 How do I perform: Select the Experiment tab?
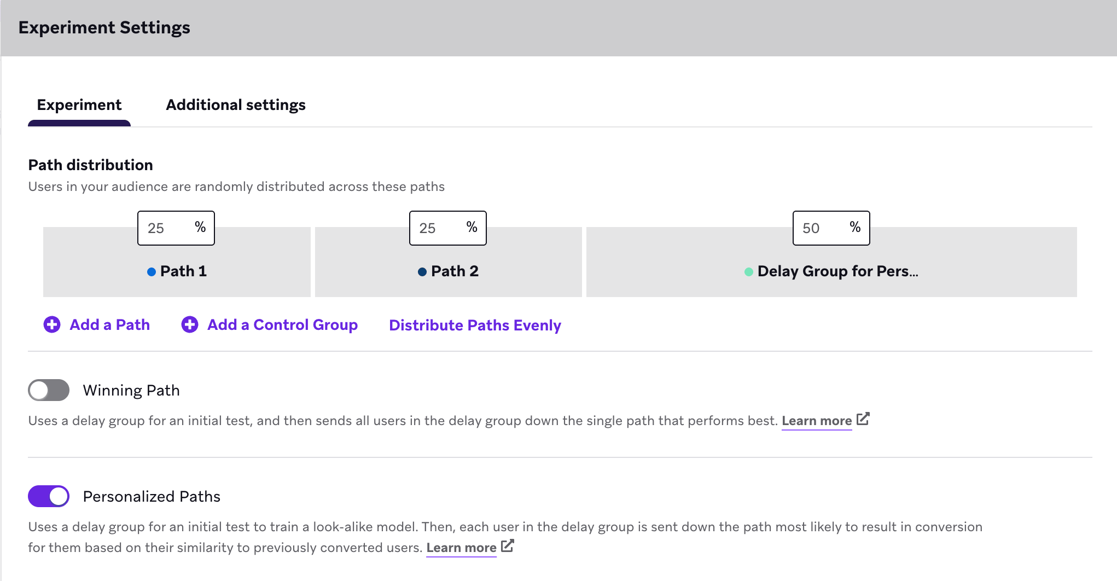79,104
